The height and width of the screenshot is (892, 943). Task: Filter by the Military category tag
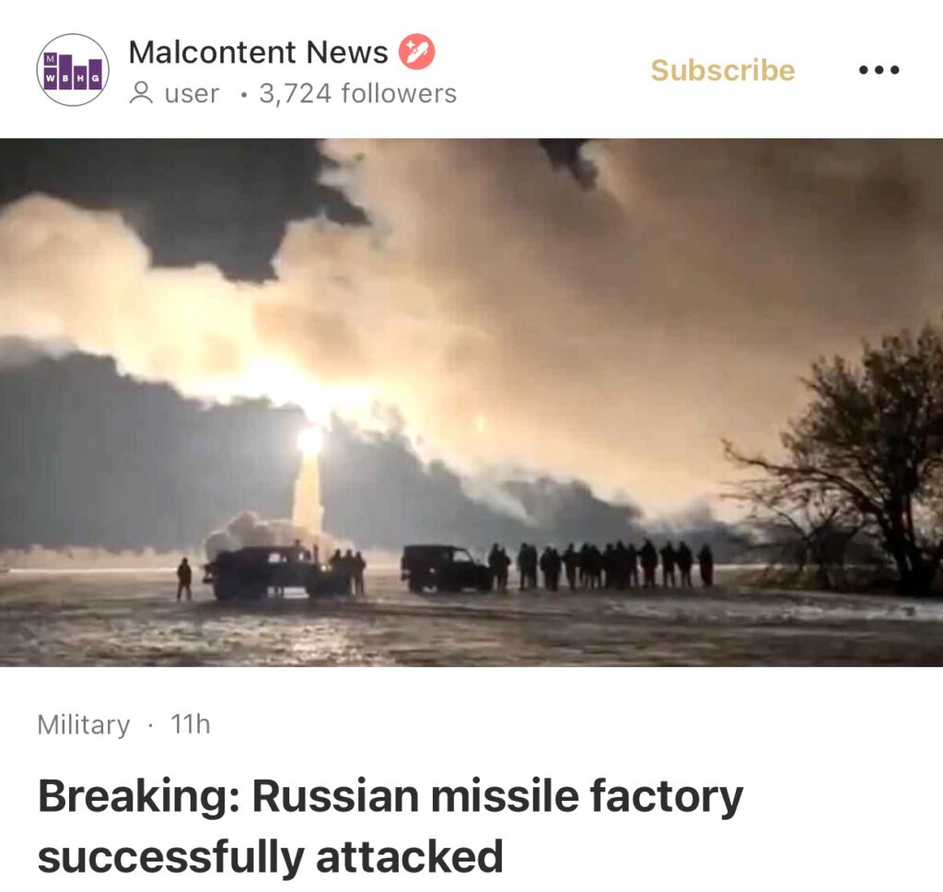[x=84, y=724]
